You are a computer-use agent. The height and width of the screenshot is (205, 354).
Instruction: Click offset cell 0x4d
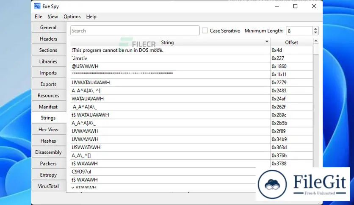pos(291,50)
